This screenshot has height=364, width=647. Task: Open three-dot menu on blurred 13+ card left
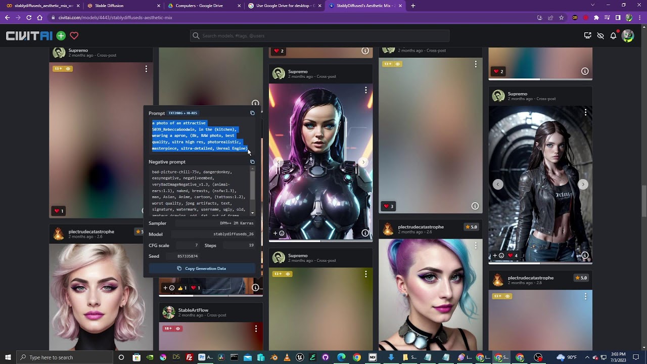146,69
